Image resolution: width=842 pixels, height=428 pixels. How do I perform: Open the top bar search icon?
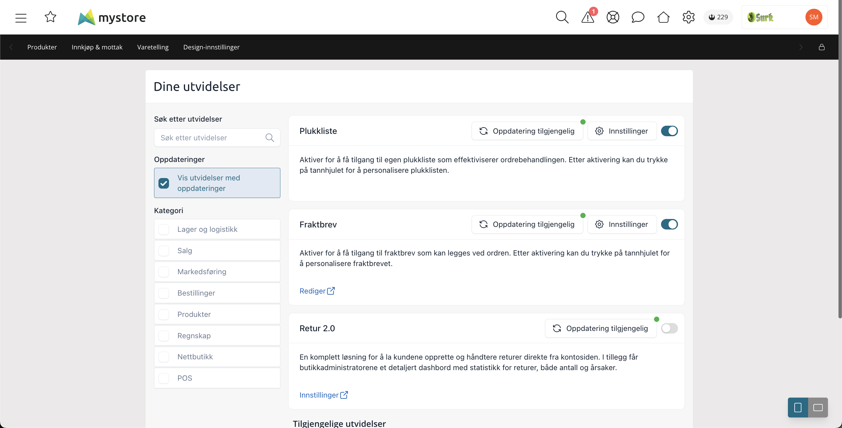click(x=562, y=17)
